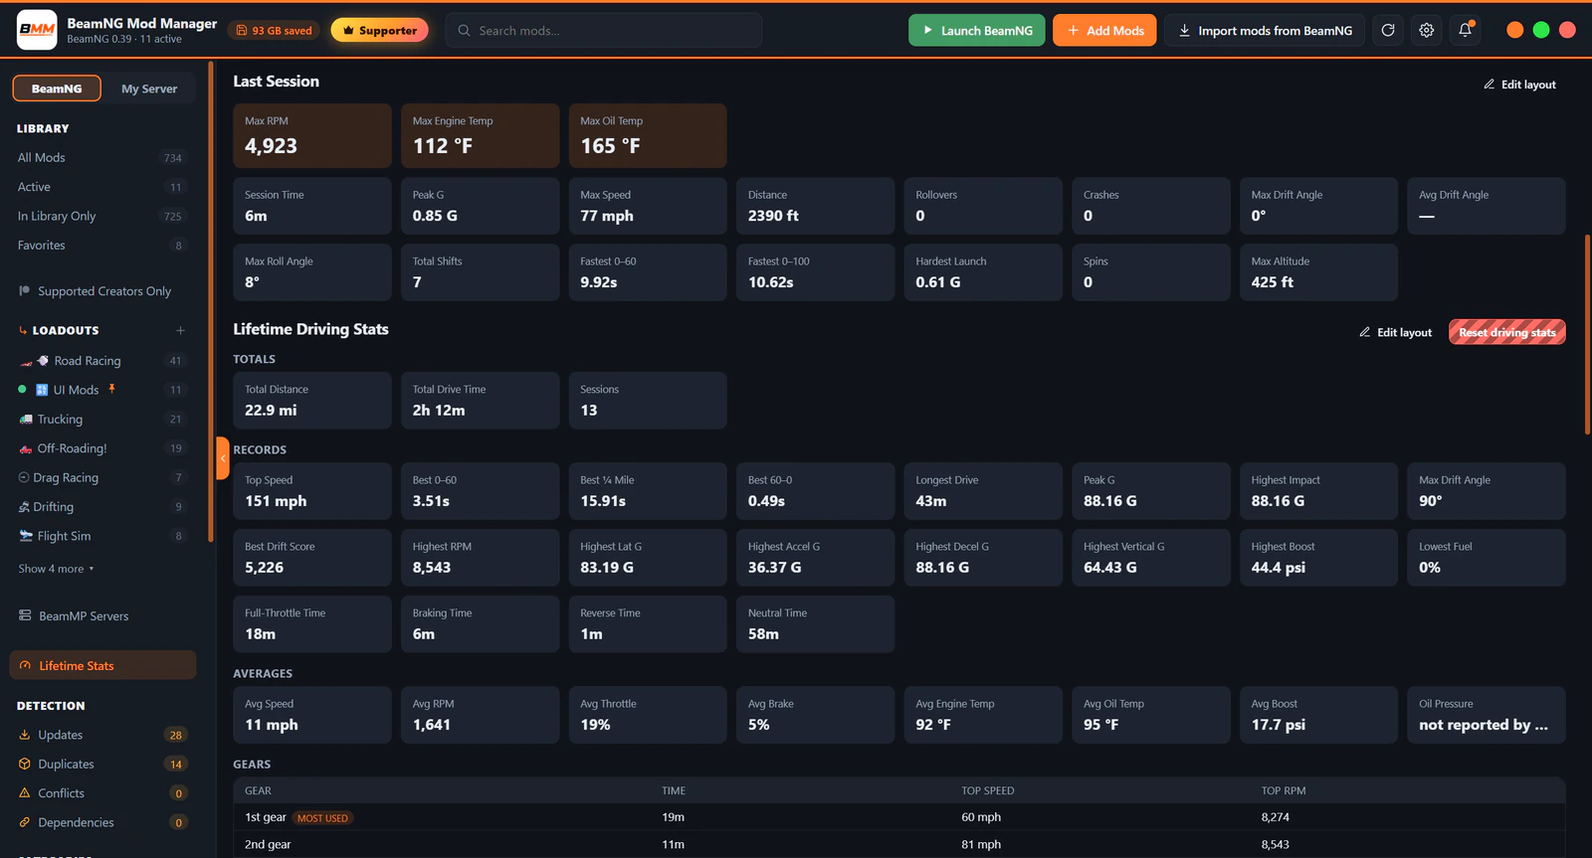Activate the UI Mods loadout
The height and width of the screenshot is (858, 1592).
[101, 390]
